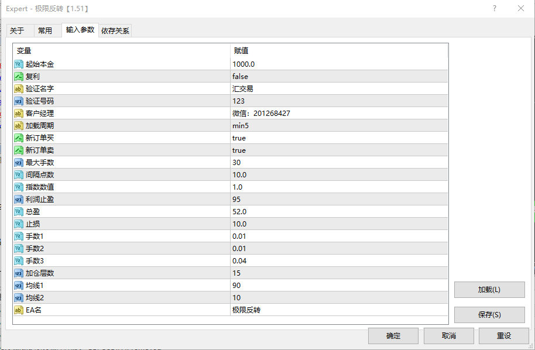
Task: Select the 均线2 variable name
Action: (35, 297)
